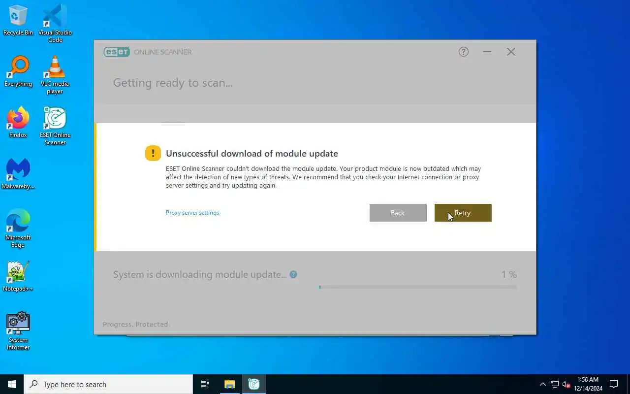Click the yellow warning exclamation icon
The image size is (630, 394).
point(153,153)
